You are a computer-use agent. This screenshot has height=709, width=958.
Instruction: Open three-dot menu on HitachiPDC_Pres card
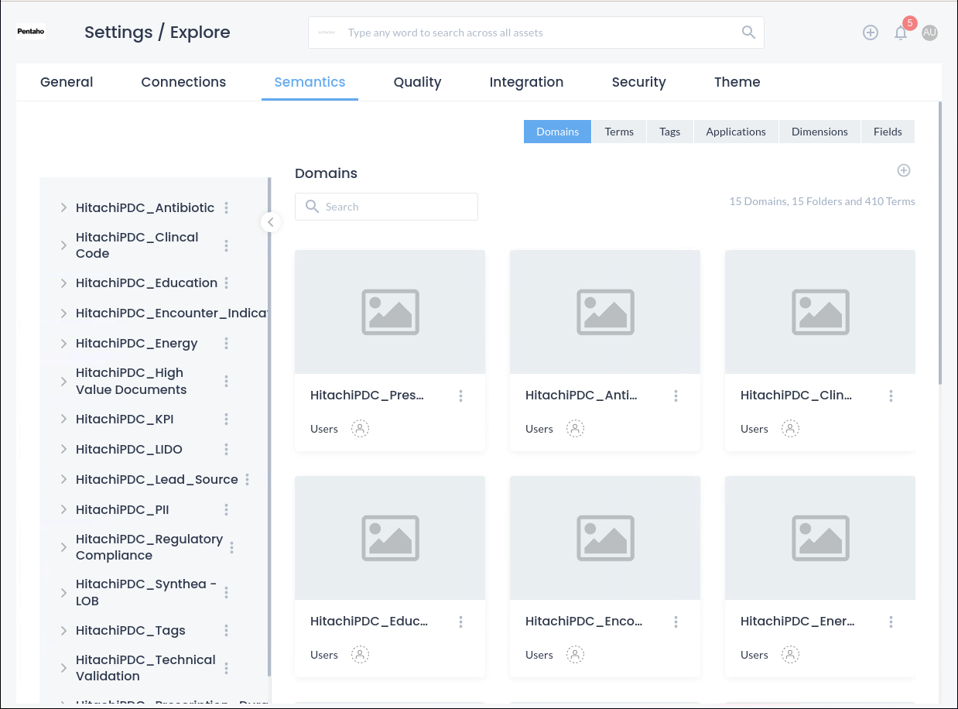point(460,396)
